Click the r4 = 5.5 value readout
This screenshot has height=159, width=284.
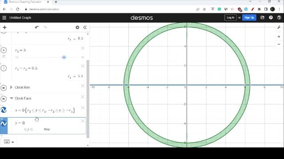75,76
